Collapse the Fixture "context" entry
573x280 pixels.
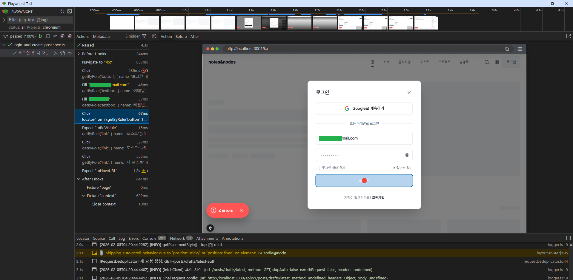click(83, 196)
